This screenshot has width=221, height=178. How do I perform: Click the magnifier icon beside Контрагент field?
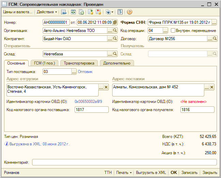point(115,39)
